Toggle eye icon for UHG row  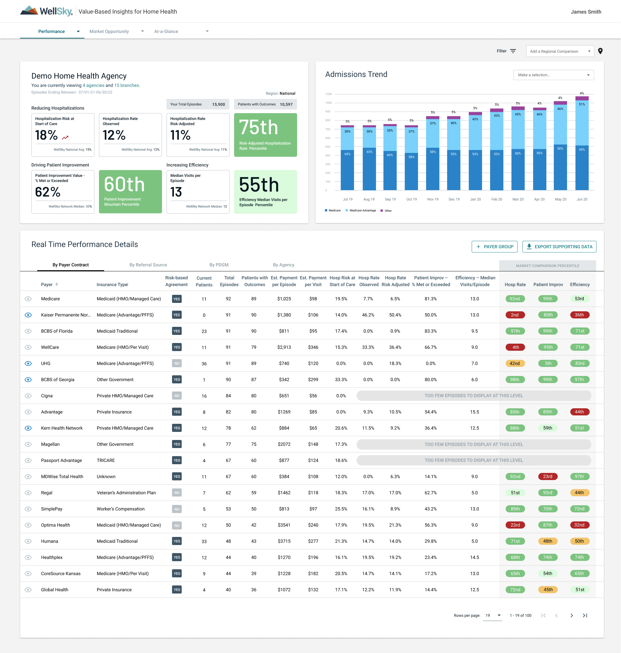28,363
